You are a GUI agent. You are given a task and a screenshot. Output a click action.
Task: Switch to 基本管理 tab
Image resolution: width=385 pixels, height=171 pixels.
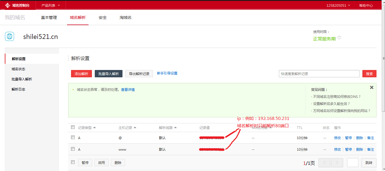[49, 17]
